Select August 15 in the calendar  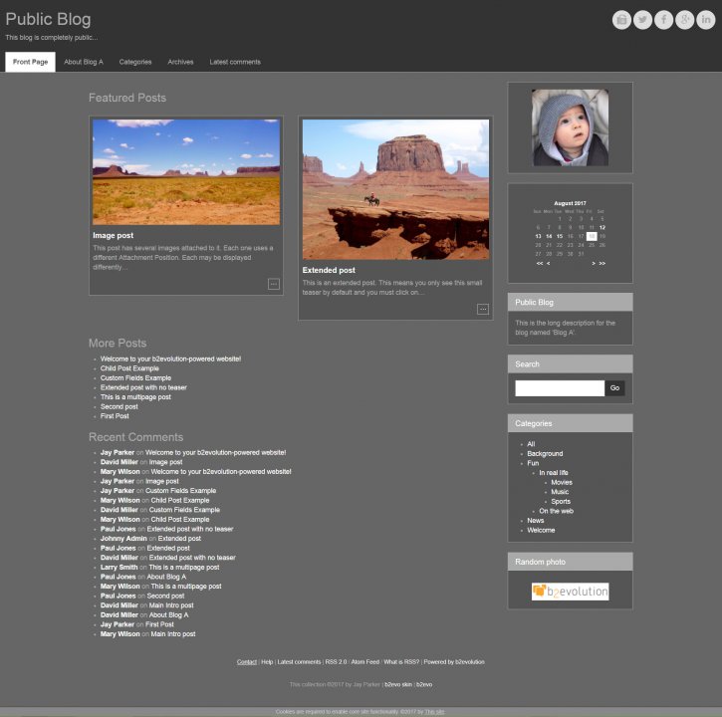coord(560,236)
